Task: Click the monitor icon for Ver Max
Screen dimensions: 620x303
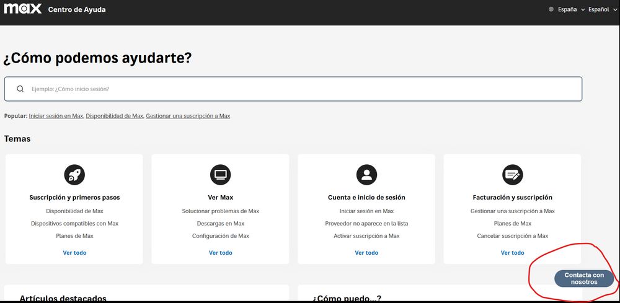Action: click(x=220, y=175)
